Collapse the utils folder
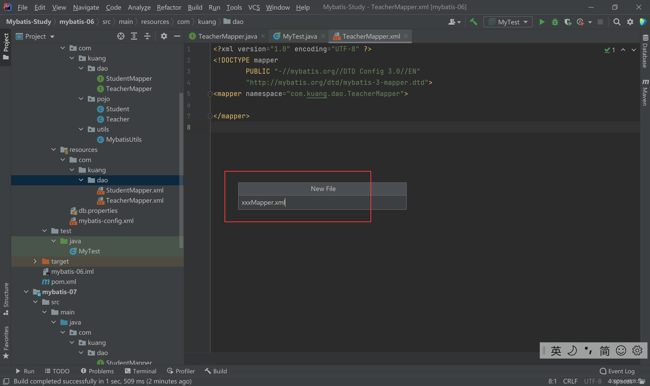 81,129
